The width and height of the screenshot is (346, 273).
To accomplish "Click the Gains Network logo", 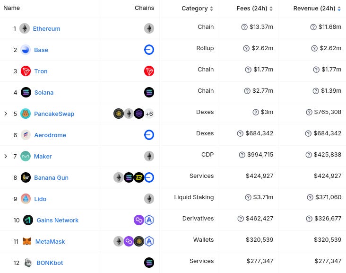I will click(28, 220).
